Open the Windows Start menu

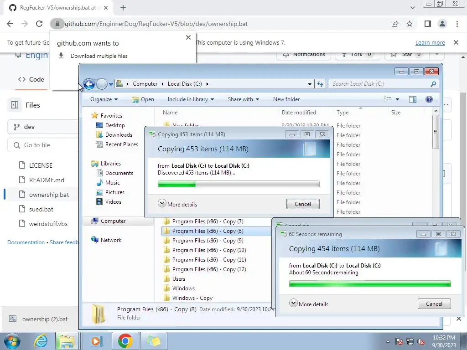pos(12,341)
